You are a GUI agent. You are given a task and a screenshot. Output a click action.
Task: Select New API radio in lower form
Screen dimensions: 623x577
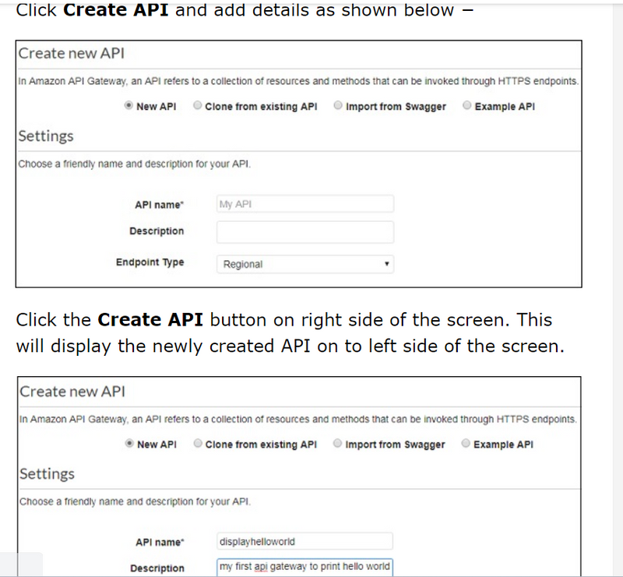pos(129,444)
